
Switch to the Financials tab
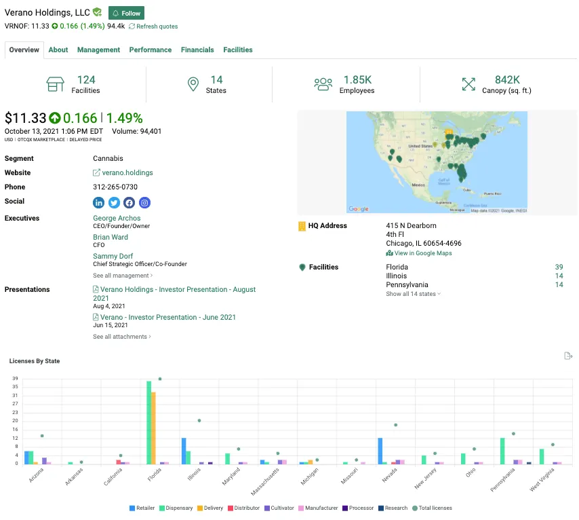(x=197, y=50)
